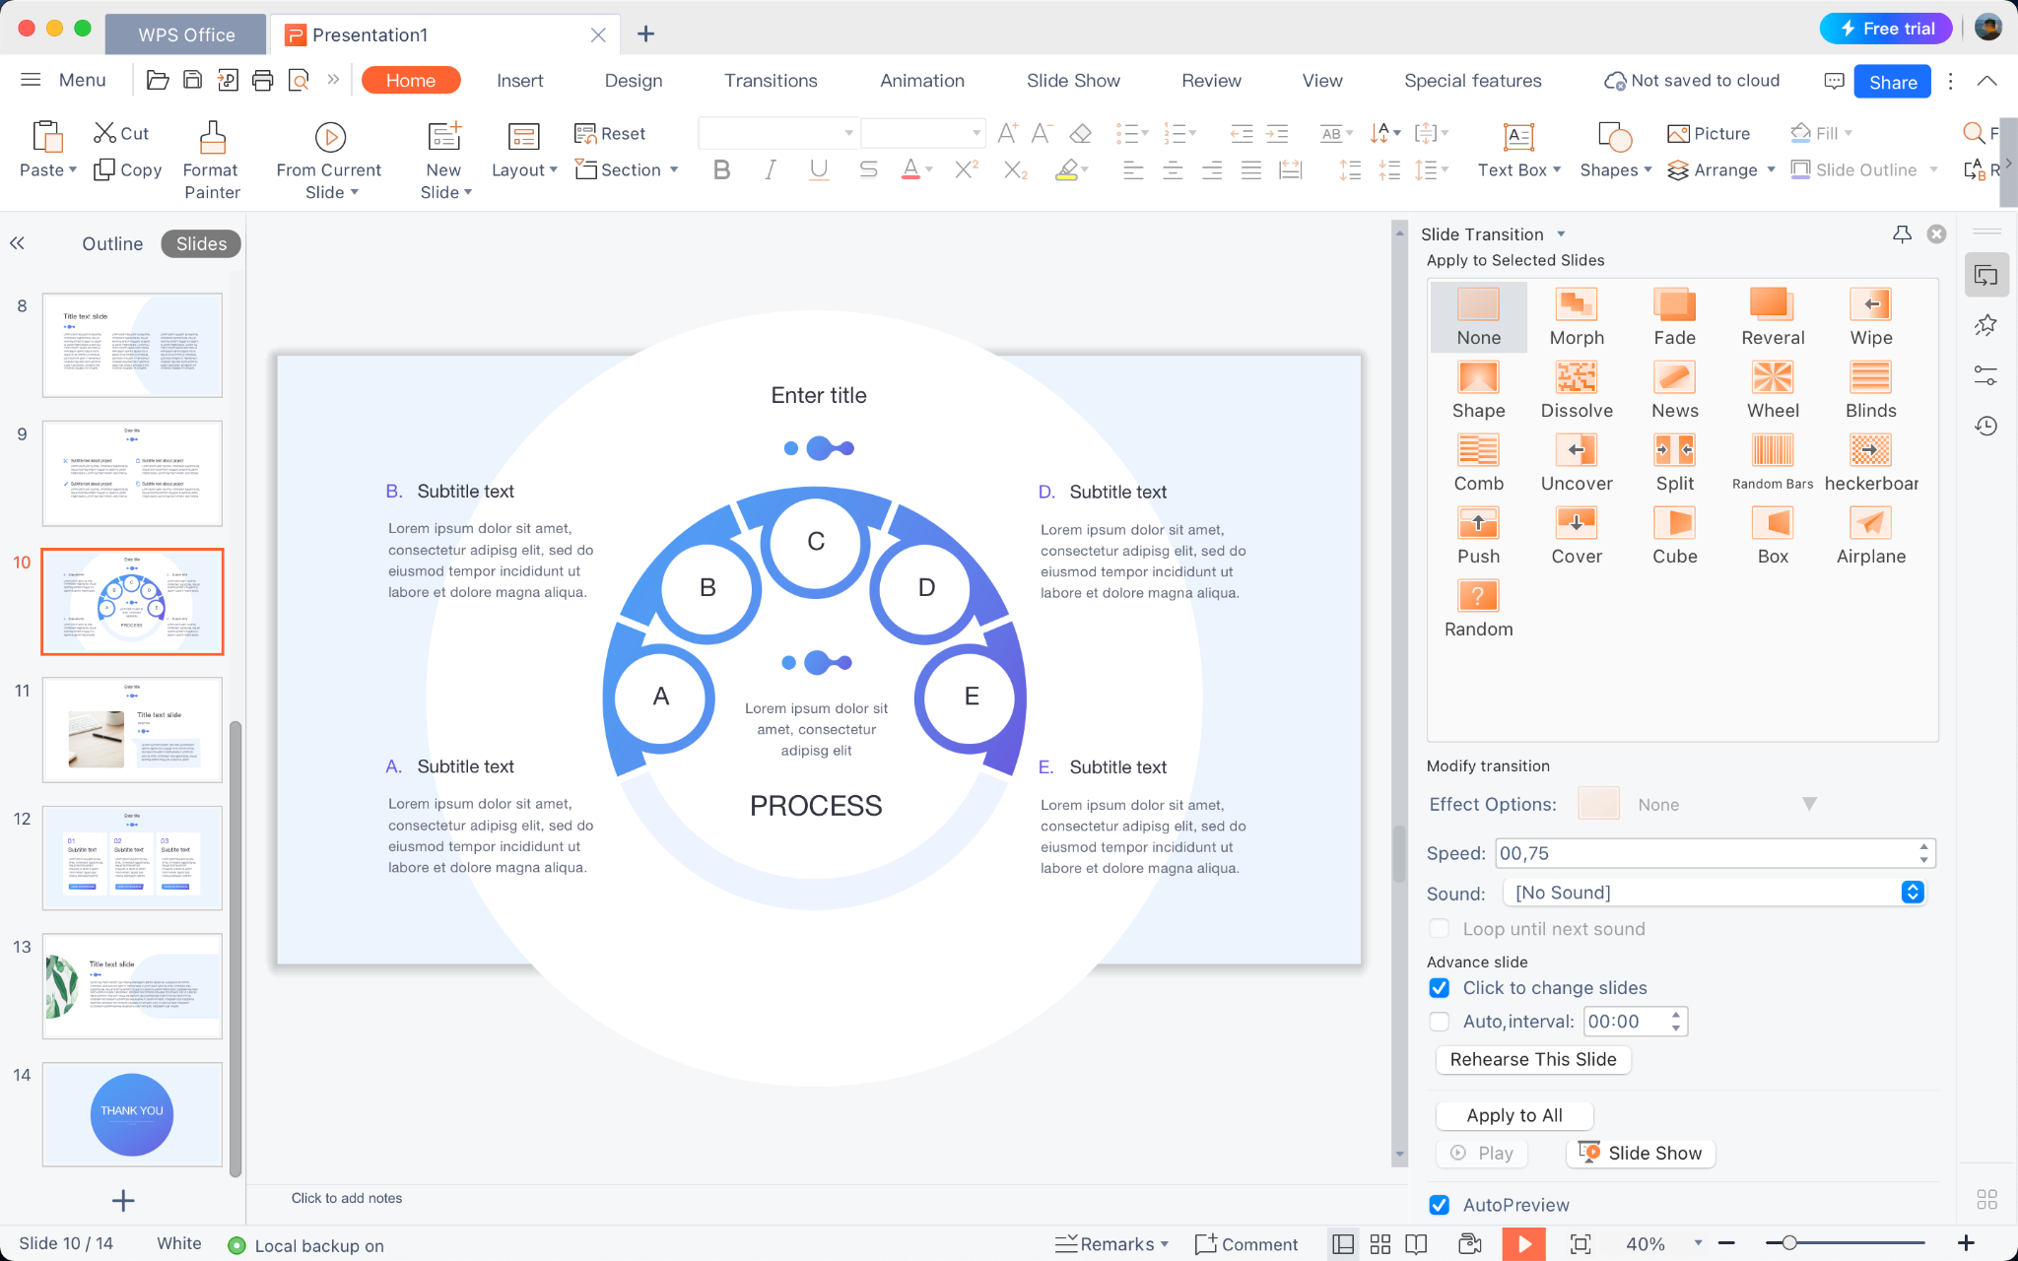Enable the Click to change slides checkbox
Screen dimensions: 2018x1261
coord(1439,988)
